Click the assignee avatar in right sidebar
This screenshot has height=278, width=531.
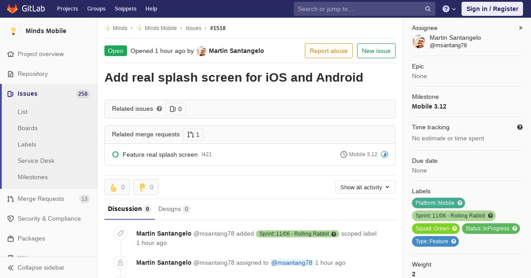coord(419,41)
